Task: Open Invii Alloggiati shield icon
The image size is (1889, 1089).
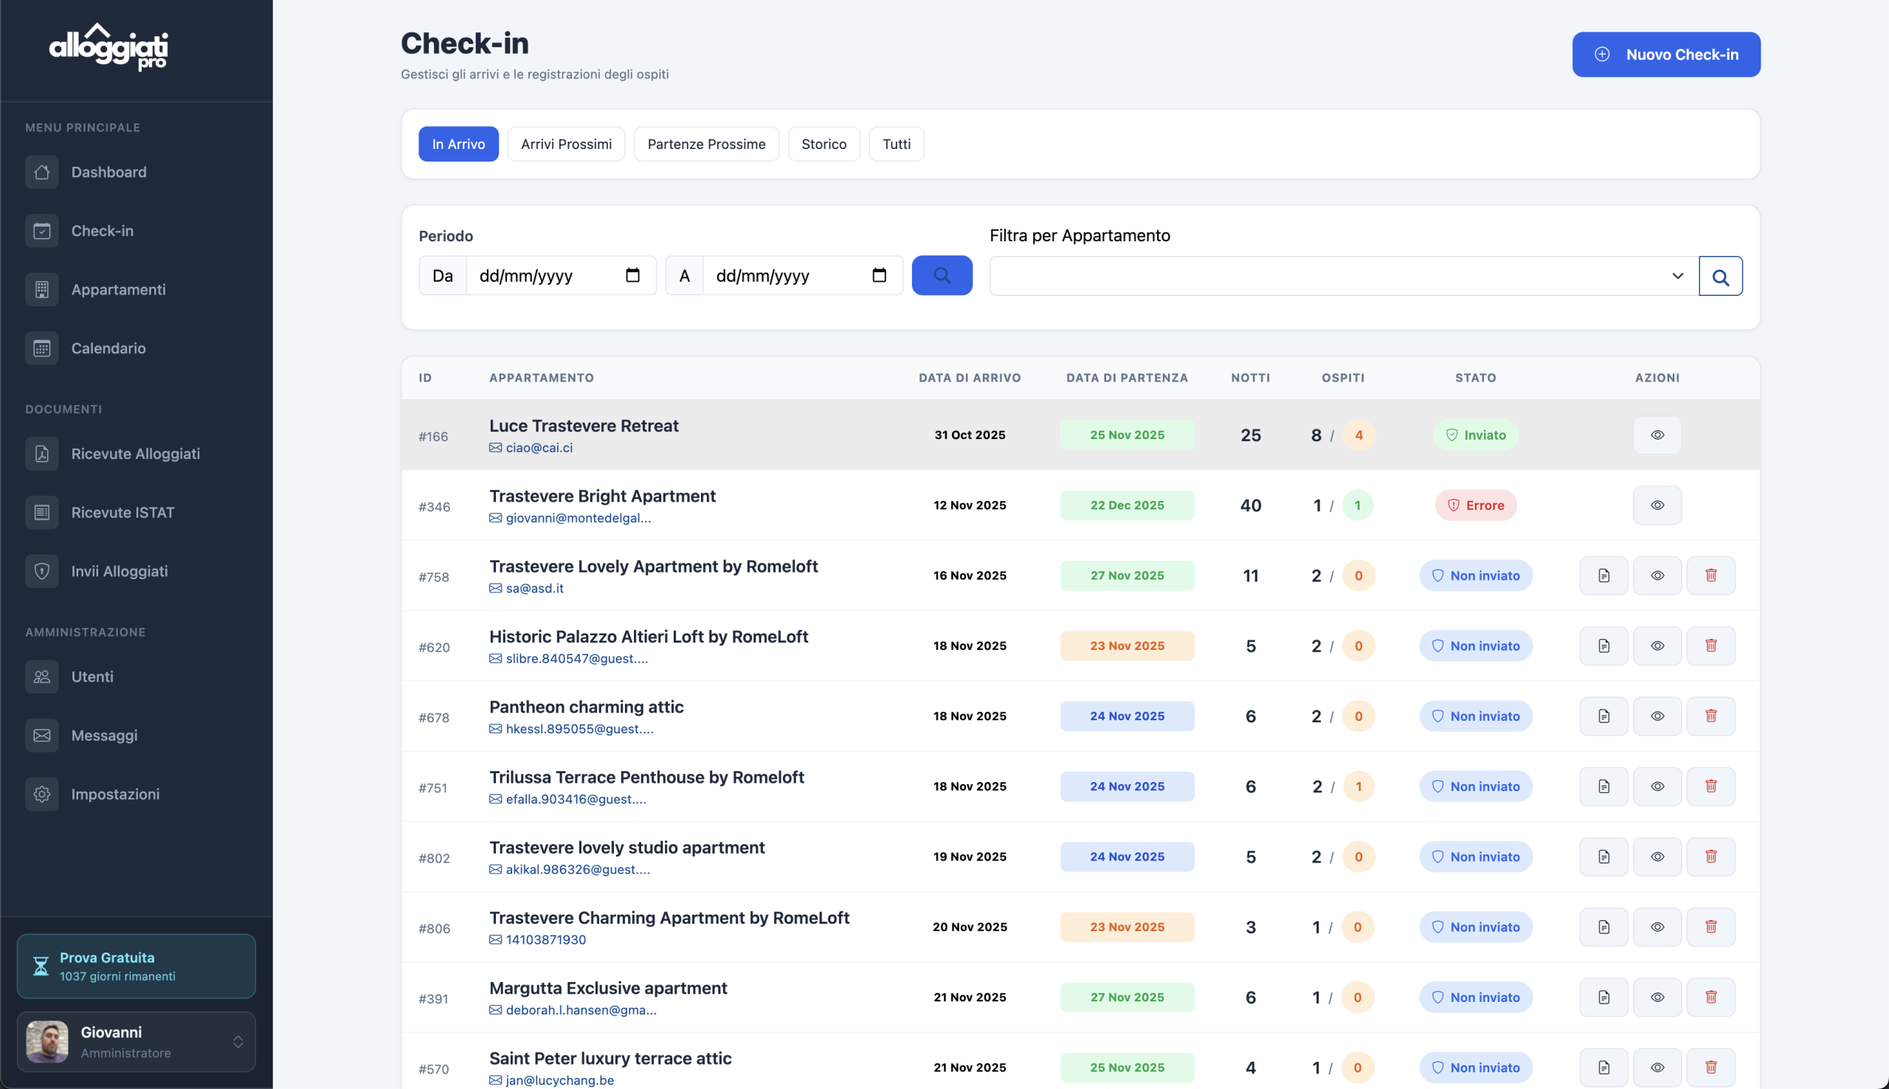Action: 42,571
